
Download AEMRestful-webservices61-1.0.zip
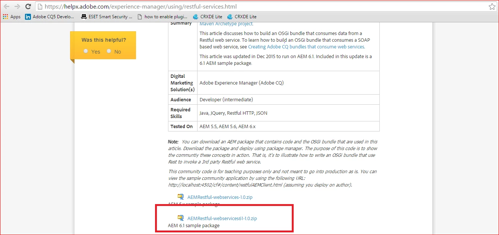click(x=222, y=219)
